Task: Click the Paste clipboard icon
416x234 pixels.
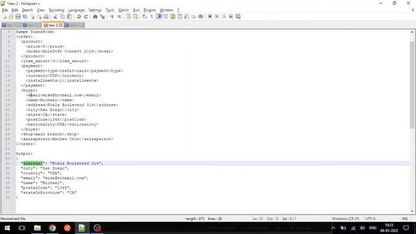Action: [70, 16]
